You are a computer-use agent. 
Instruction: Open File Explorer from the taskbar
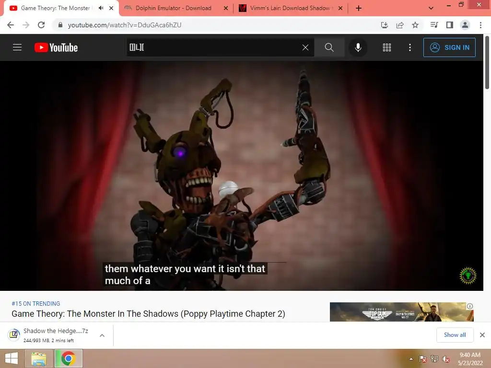tap(39, 358)
